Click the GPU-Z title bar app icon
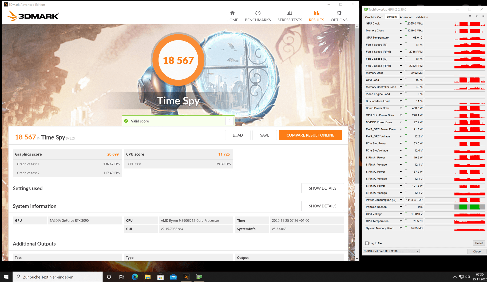487x282 pixels. tap(366, 9)
